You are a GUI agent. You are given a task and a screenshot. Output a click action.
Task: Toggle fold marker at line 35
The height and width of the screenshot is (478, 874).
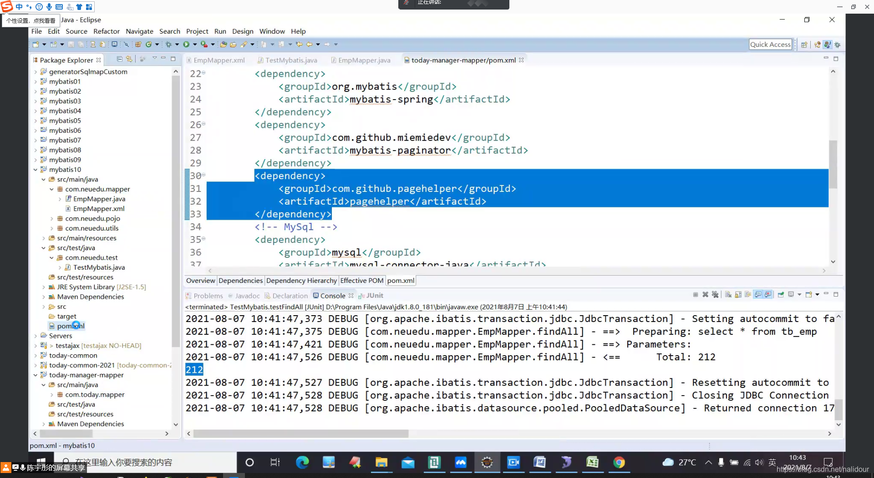coord(203,238)
